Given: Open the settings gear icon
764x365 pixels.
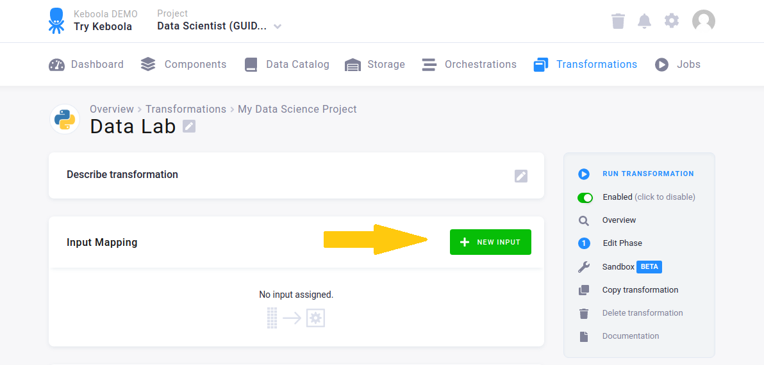Looking at the screenshot, I should pyautogui.click(x=671, y=20).
